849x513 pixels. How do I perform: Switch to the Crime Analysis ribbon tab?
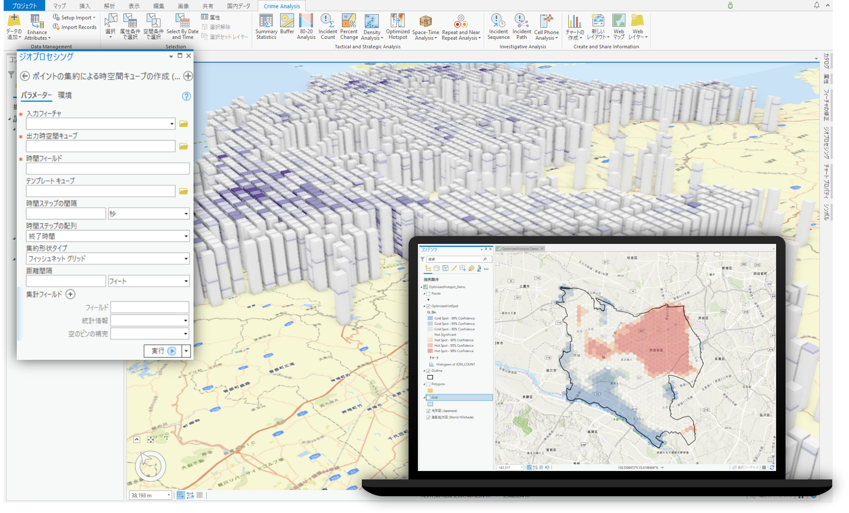(x=282, y=6)
